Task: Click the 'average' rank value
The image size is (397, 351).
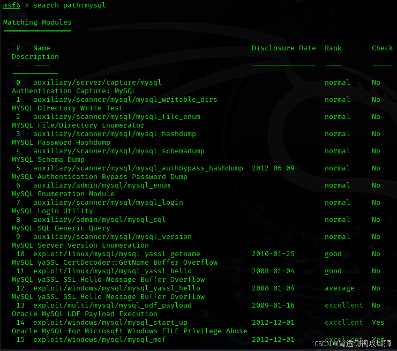Action: (x=340, y=288)
